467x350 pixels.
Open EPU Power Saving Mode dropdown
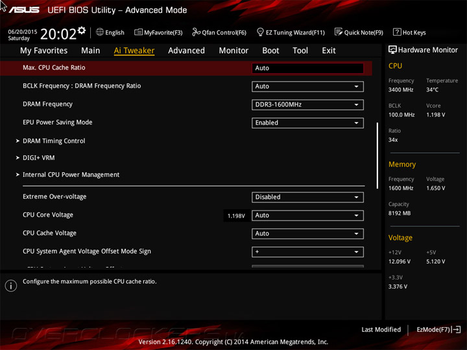[x=307, y=123]
